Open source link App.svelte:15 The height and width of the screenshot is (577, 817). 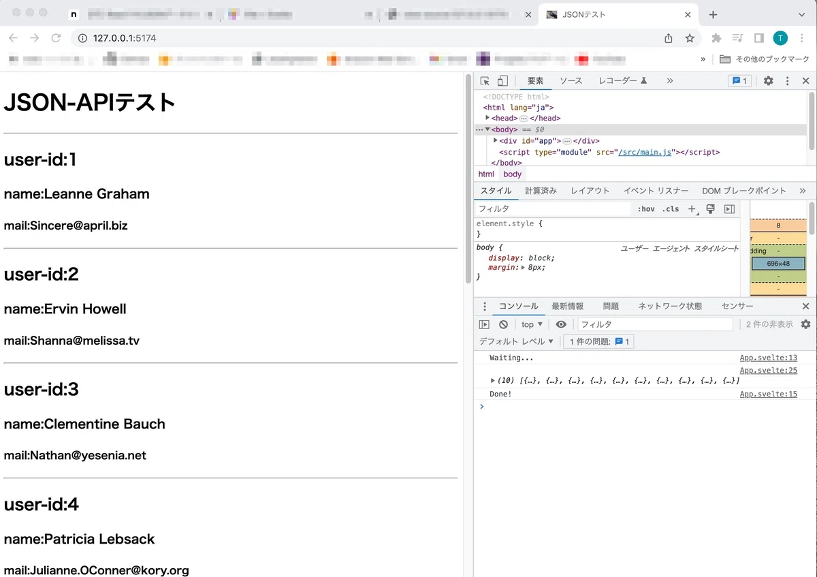pos(769,394)
